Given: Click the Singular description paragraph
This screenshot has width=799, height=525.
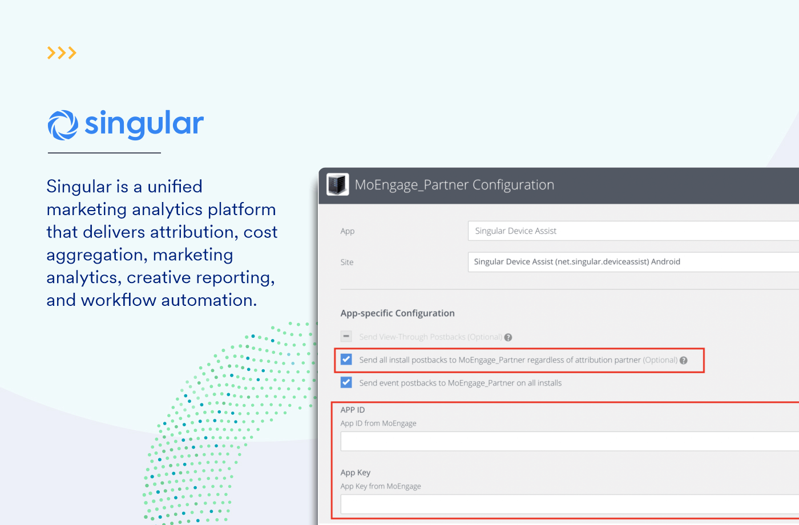Looking at the screenshot, I should tap(162, 243).
